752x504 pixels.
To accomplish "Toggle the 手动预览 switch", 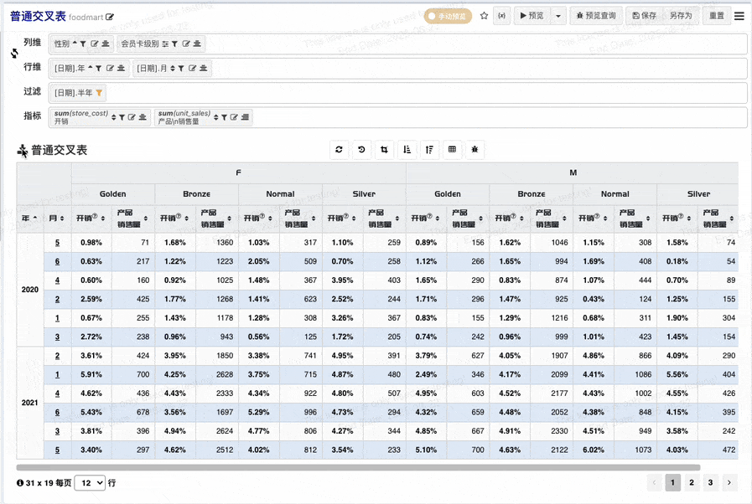I will [x=448, y=16].
